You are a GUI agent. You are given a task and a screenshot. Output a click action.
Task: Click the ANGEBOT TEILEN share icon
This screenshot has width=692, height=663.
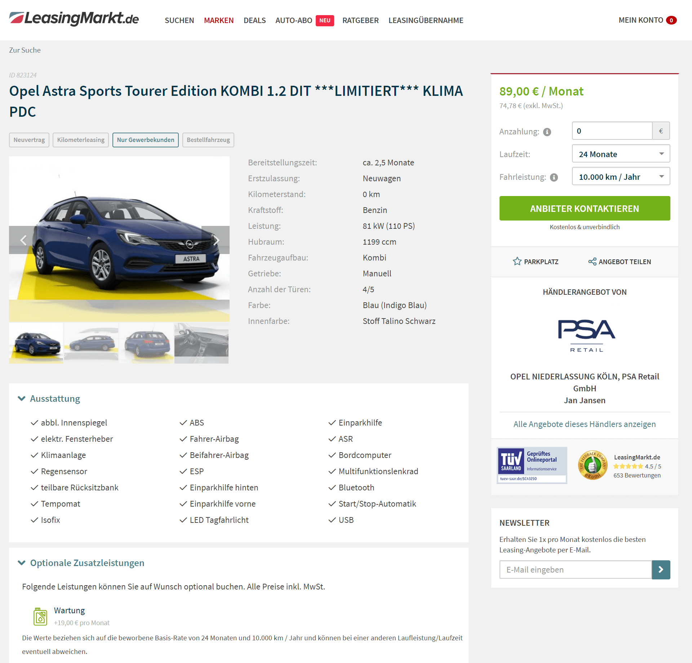coord(619,262)
